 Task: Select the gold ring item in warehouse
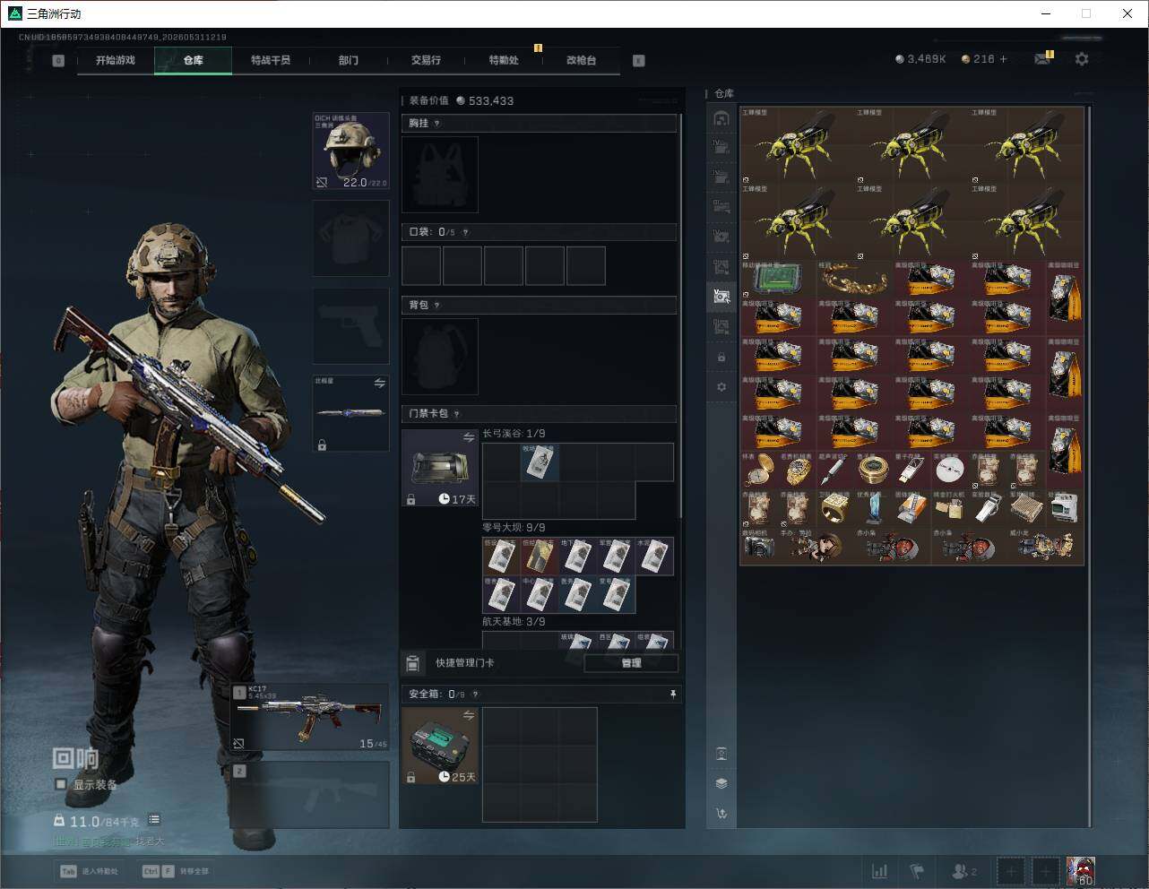click(835, 508)
